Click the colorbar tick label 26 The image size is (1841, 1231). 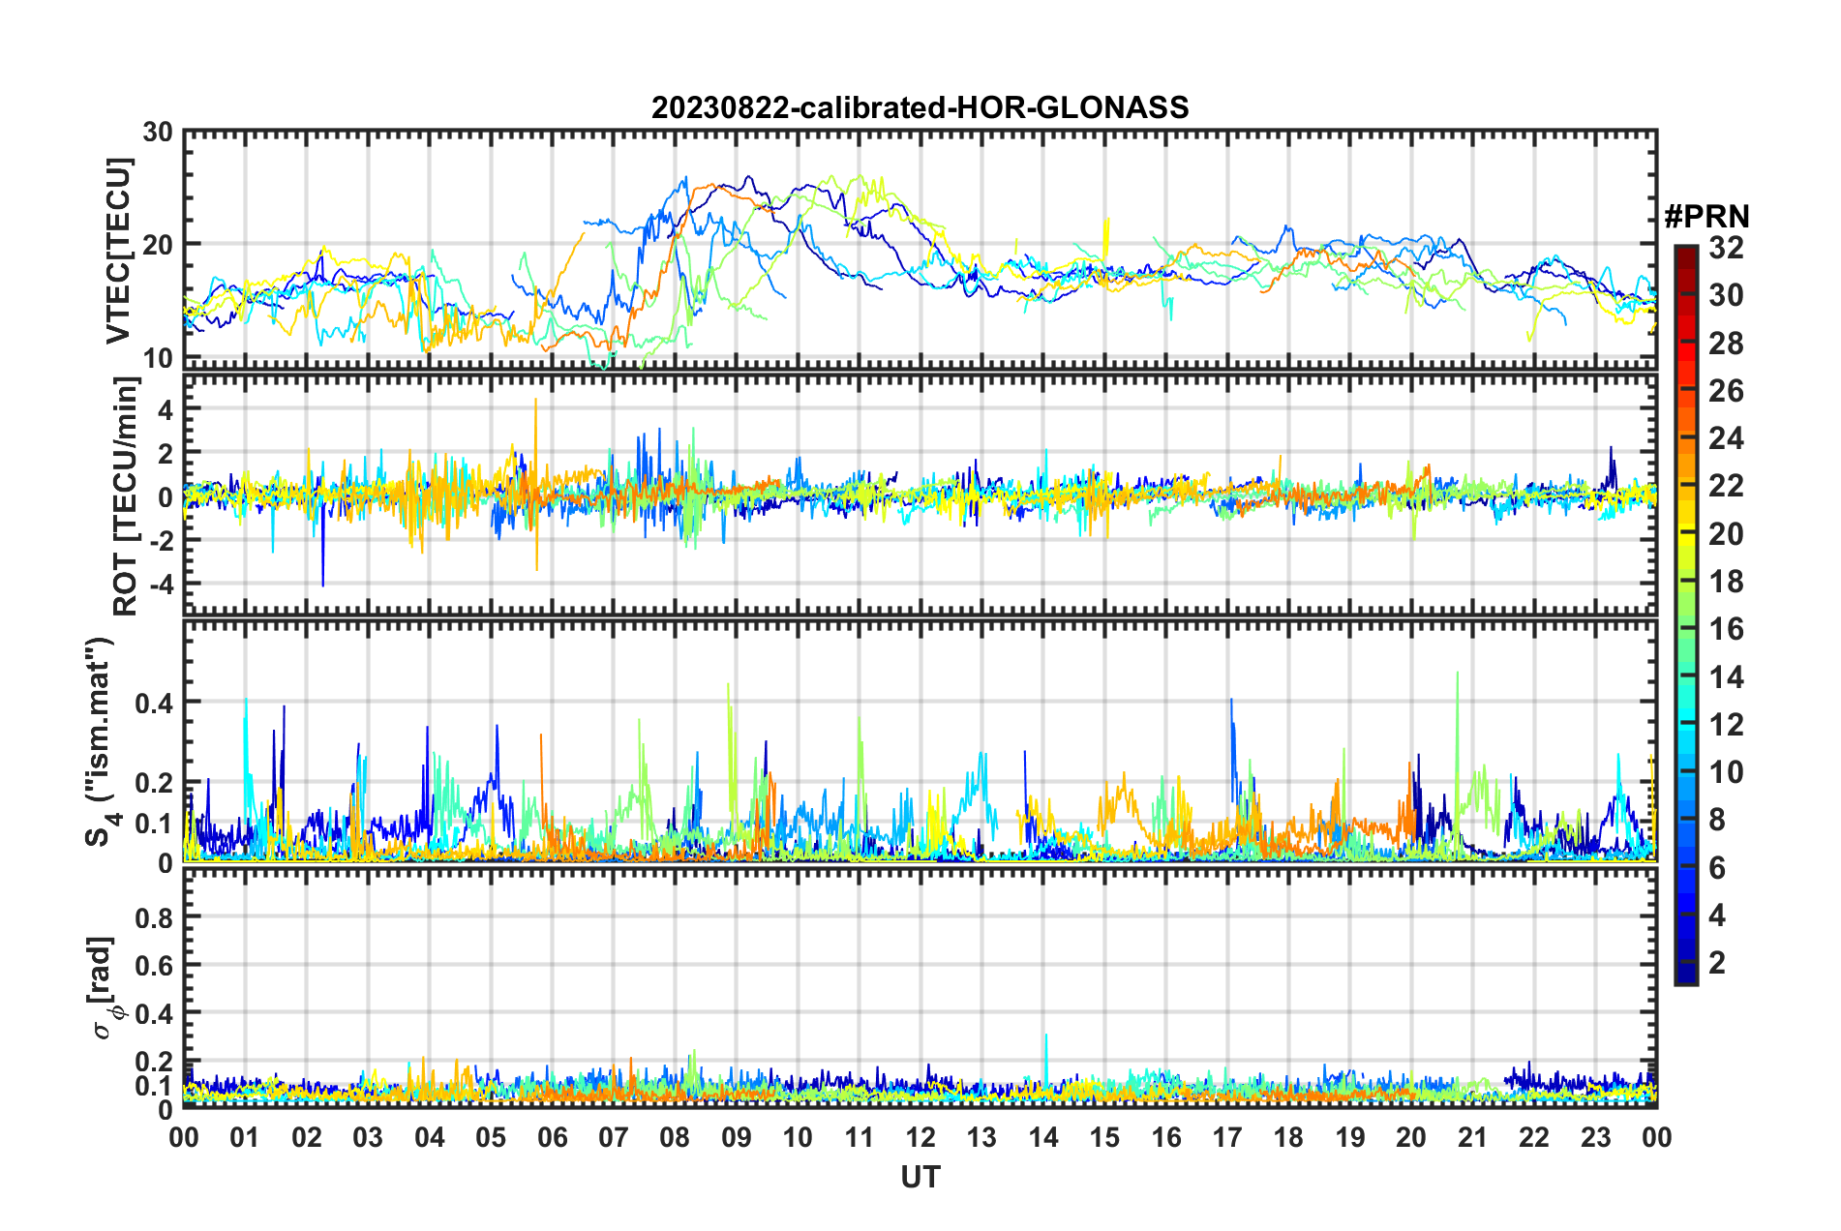(1725, 391)
